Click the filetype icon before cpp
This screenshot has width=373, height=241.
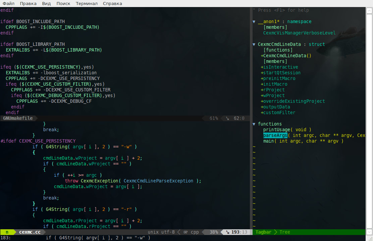pos(185,232)
